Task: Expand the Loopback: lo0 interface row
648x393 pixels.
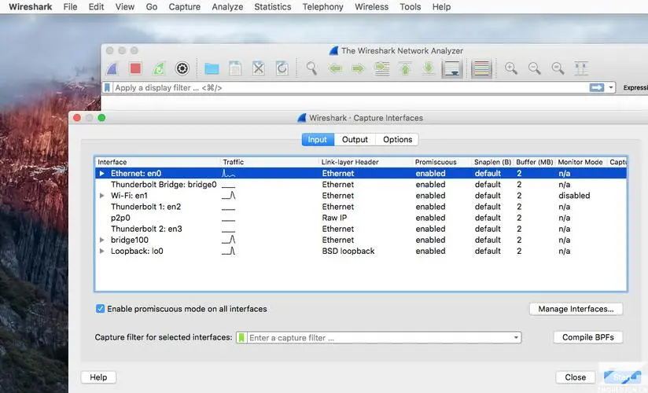Action: (x=101, y=252)
